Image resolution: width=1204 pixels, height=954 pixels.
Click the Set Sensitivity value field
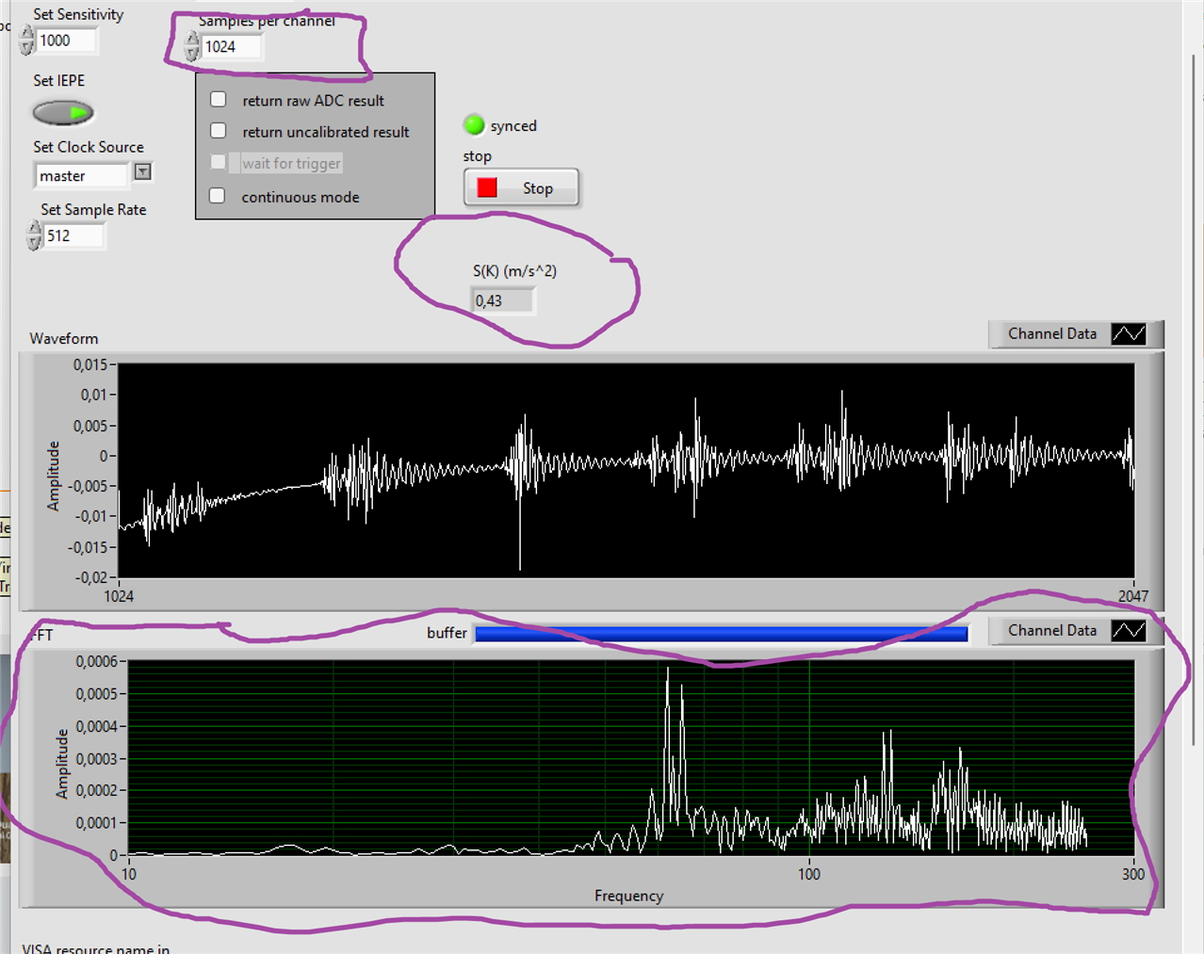coord(66,40)
